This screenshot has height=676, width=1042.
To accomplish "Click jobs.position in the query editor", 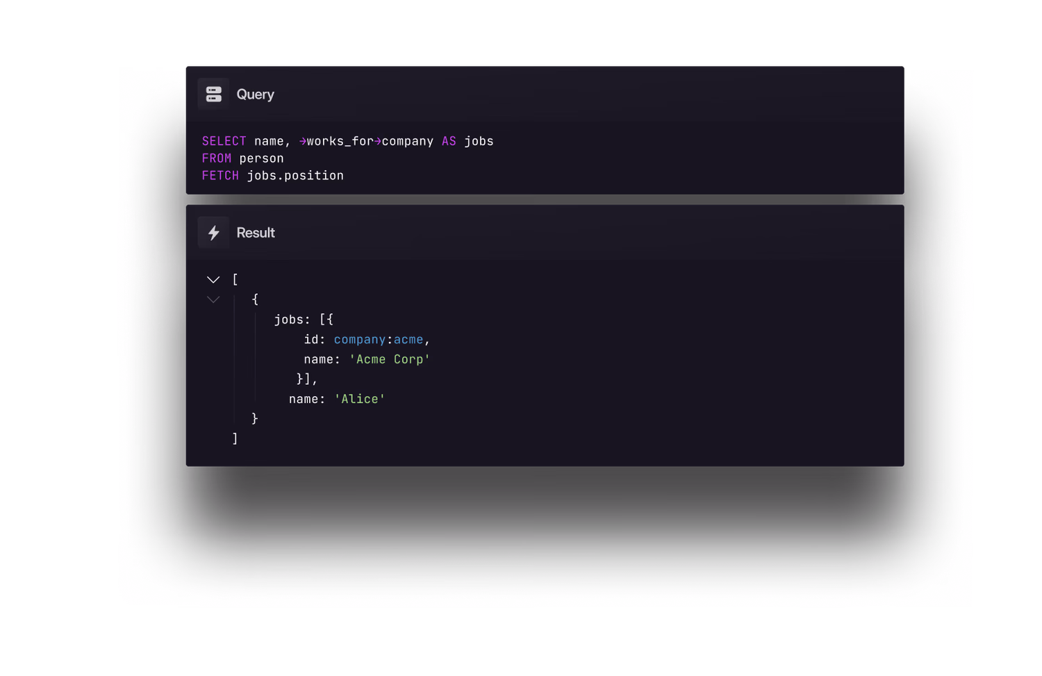I will [x=295, y=176].
